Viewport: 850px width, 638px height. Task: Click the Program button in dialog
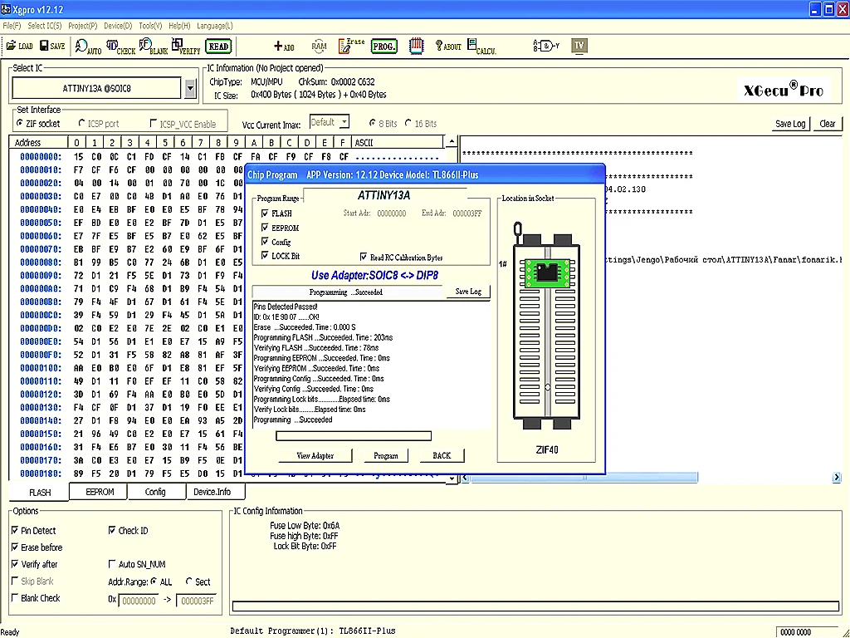[385, 456]
